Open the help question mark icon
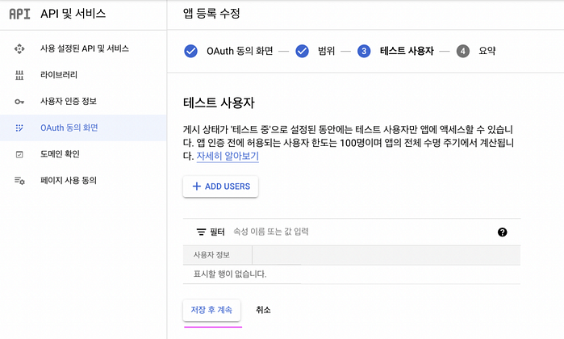 (502, 232)
